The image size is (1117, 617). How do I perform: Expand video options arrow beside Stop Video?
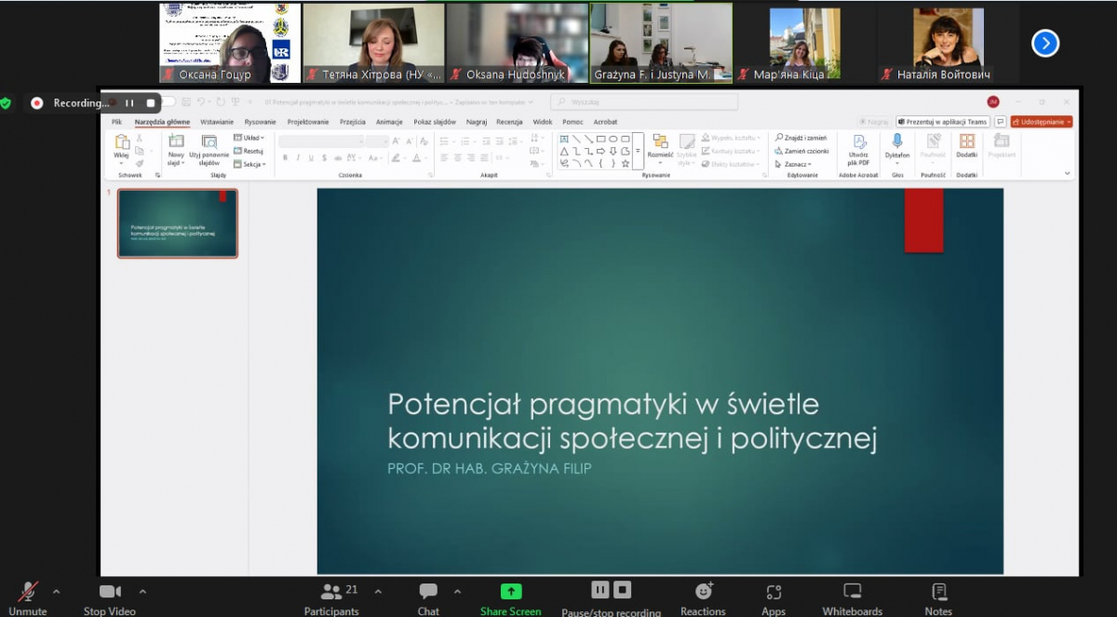point(142,591)
